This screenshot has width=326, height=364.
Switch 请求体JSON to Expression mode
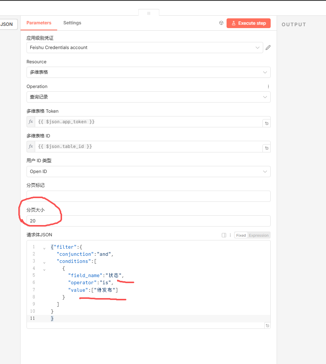pyautogui.click(x=259, y=235)
